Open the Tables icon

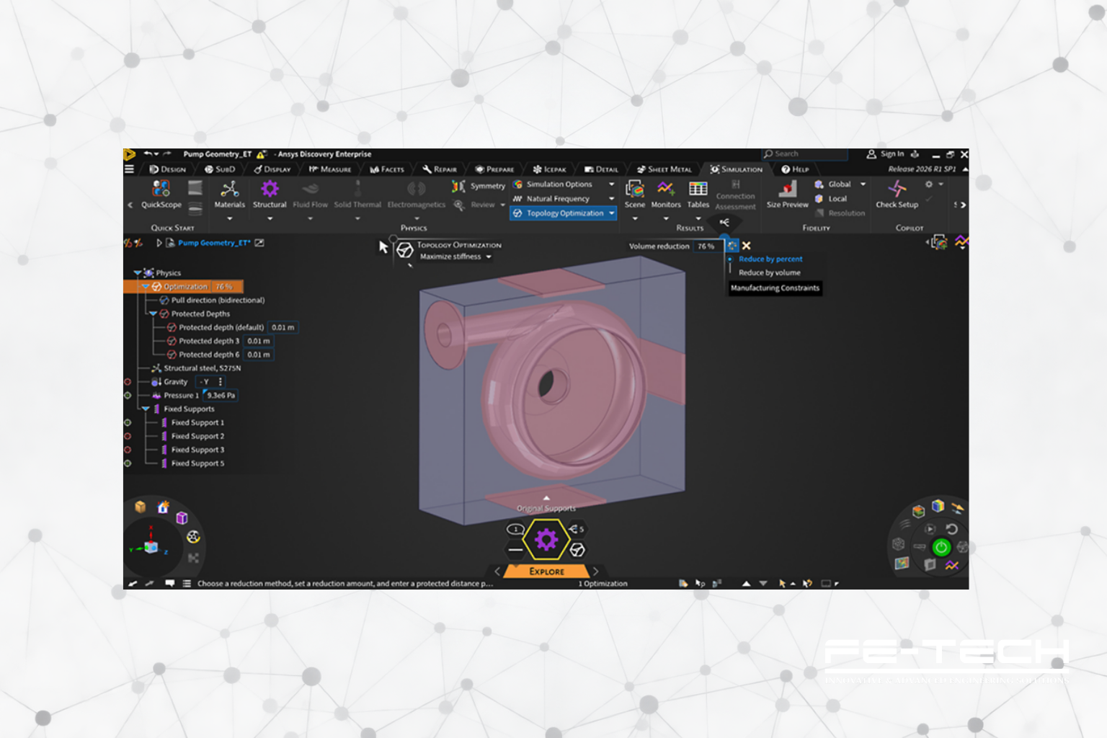(x=698, y=189)
